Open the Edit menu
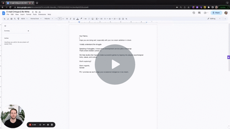Image resolution: width=230 pixels, height=129 pixels. coord(12,14)
